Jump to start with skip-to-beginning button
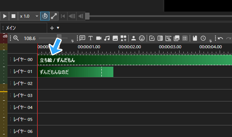This screenshot has height=137, width=232. 63,16
